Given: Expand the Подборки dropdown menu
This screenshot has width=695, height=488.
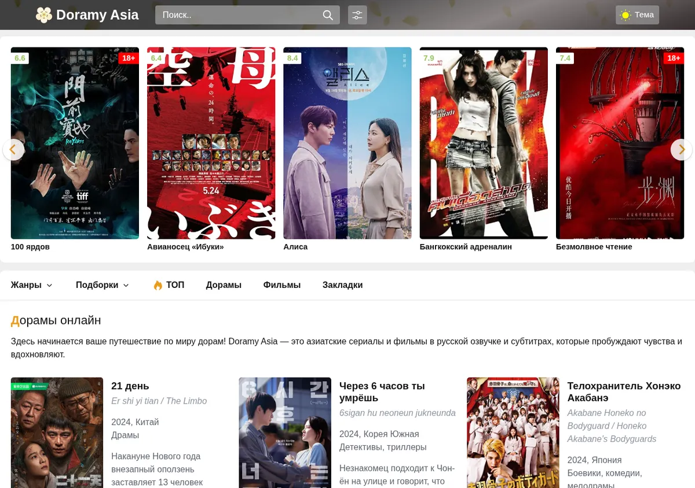Looking at the screenshot, I should (x=103, y=285).
